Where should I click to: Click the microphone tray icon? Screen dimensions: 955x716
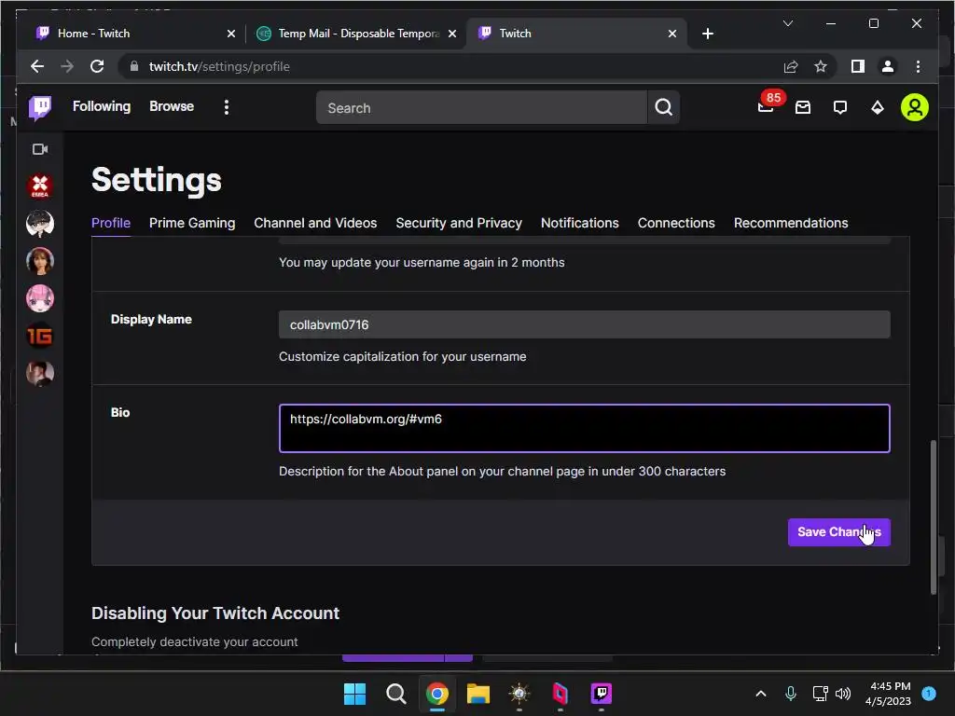pyautogui.click(x=790, y=694)
